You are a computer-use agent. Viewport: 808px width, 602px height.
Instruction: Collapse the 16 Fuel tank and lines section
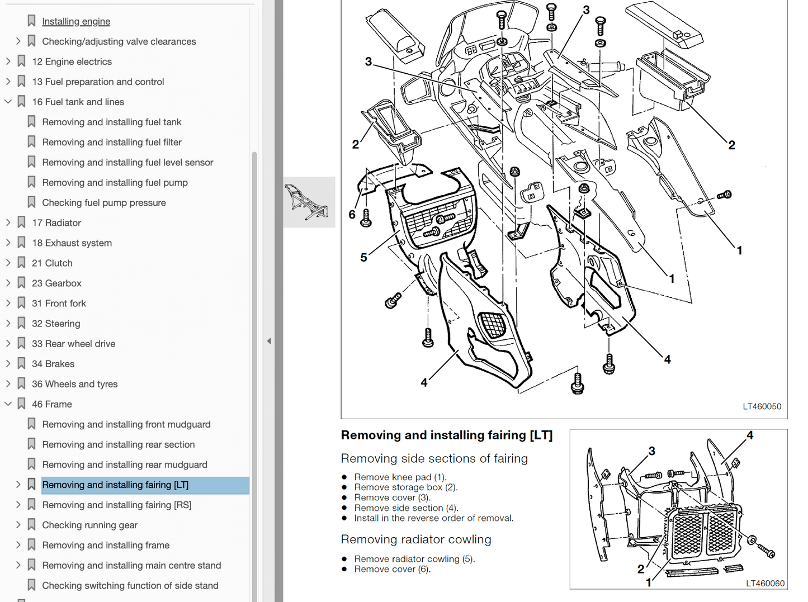(x=8, y=102)
